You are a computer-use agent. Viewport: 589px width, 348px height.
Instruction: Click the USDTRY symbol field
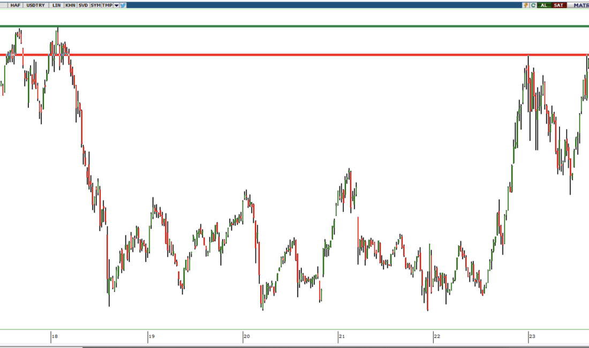click(x=35, y=5)
